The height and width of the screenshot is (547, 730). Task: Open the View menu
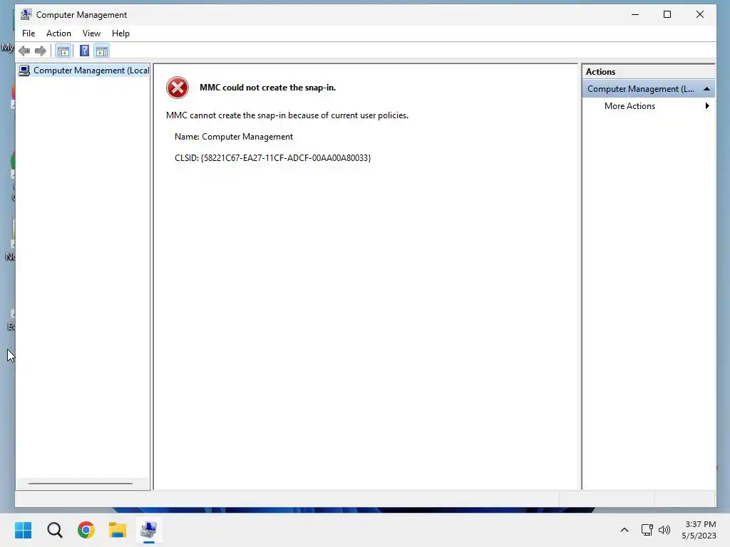pos(91,33)
